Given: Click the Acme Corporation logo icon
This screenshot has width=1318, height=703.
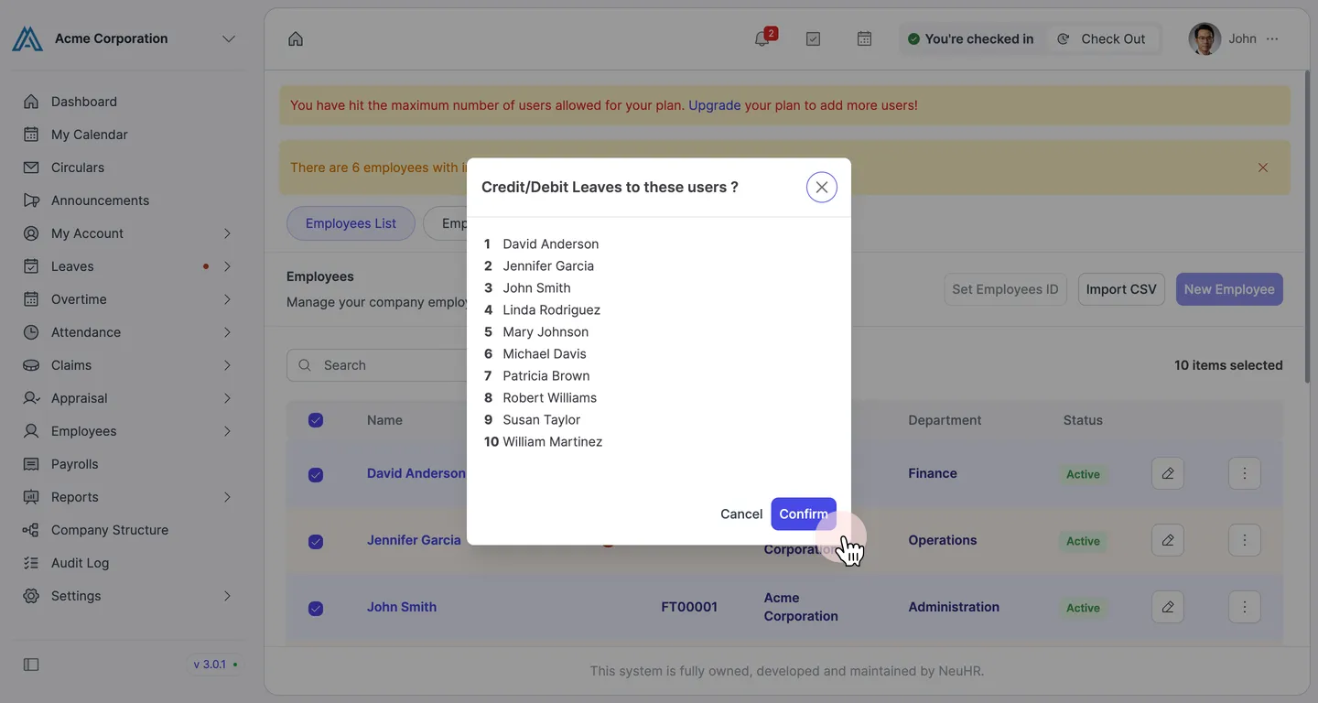Looking at the screenshot, I should click(27, 38).
